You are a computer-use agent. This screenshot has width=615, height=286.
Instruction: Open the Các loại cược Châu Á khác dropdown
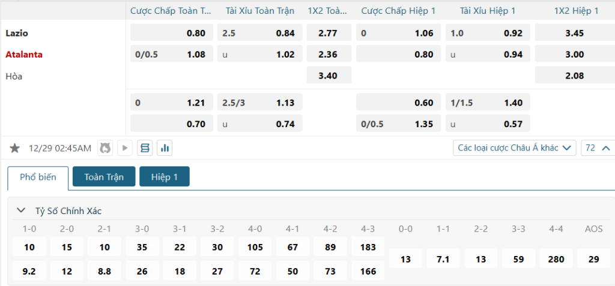click(x=514, y=148)
